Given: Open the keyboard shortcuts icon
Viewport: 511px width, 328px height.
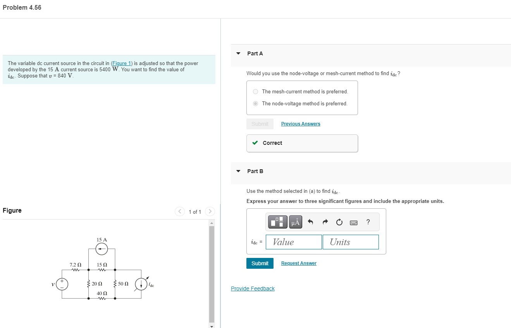Looking at the screenshot, I should pos(353,222).
